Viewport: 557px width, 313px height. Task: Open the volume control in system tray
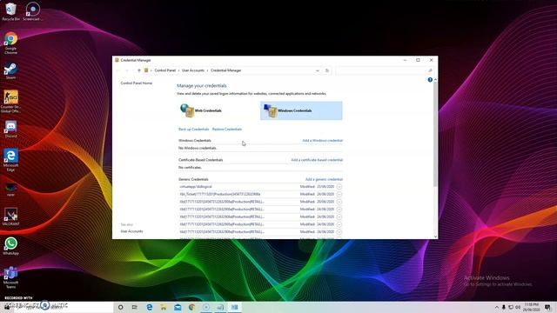click(x=518, y=307)
